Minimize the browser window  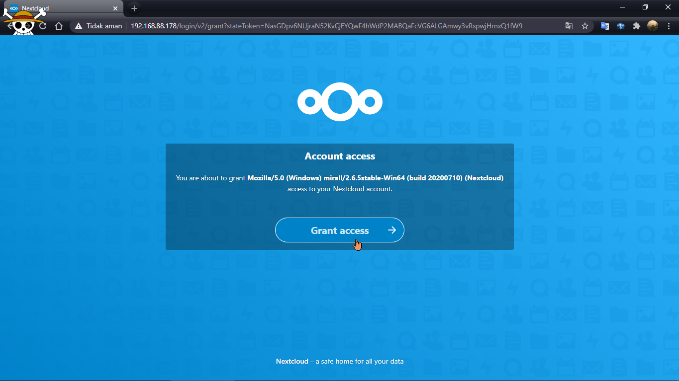coord(622,7)
